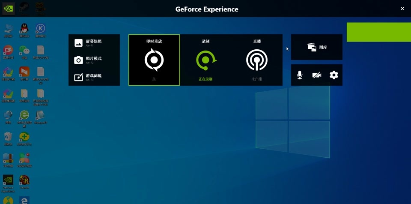The width and height of the screenshot is (411, 204).
Task: Click the QQ penguin desktop icon
Action: coord(24,29)
